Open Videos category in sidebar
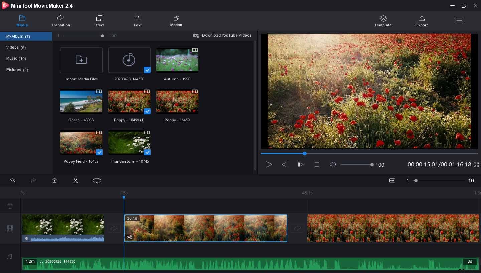This screenshot has width=481, height=273. pos(16,47)
